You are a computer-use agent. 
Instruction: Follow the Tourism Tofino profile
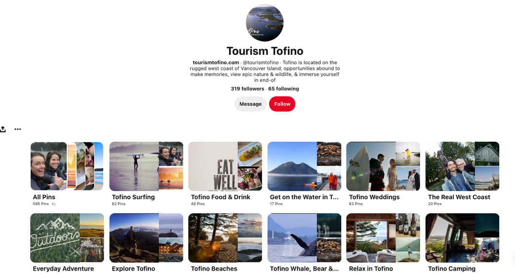point(282,104)
